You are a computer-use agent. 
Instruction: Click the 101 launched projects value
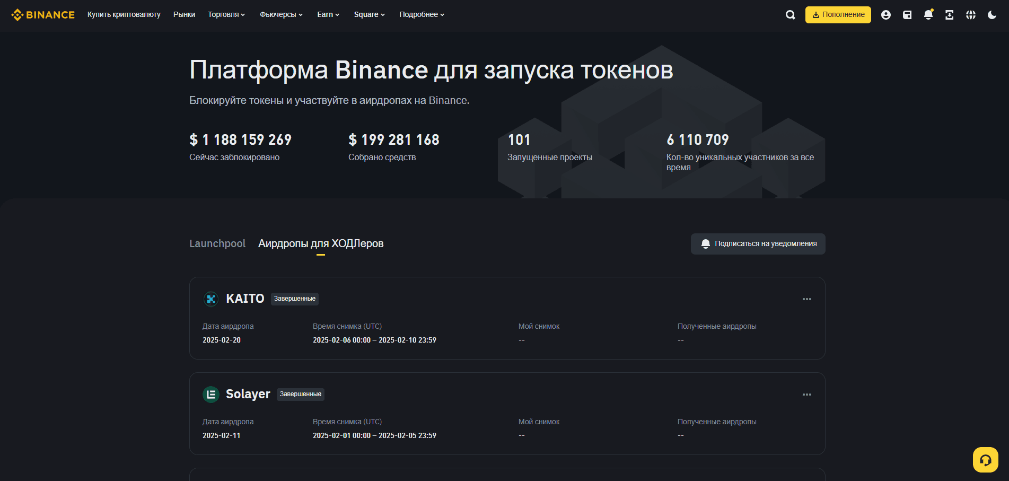(519, 140)
